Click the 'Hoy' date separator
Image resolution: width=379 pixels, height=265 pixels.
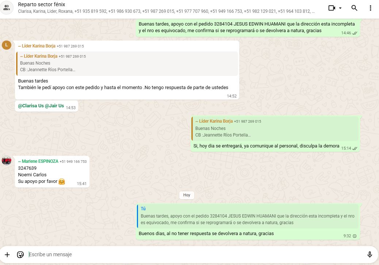(x=187, y=195)
